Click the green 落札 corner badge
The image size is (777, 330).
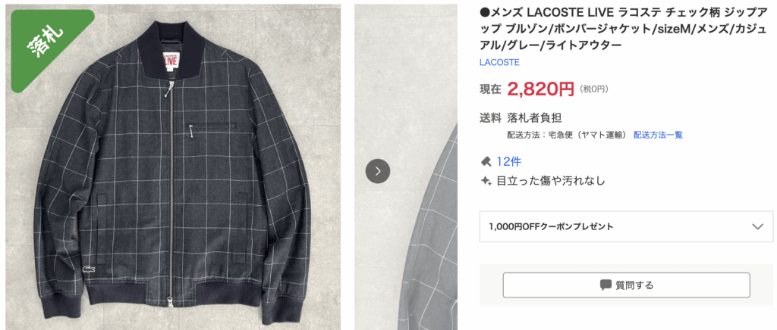(43, 42)
